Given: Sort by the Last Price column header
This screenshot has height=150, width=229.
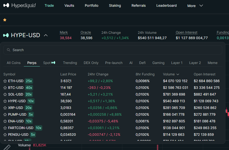Looking at the screenshot, I should 68,74.
